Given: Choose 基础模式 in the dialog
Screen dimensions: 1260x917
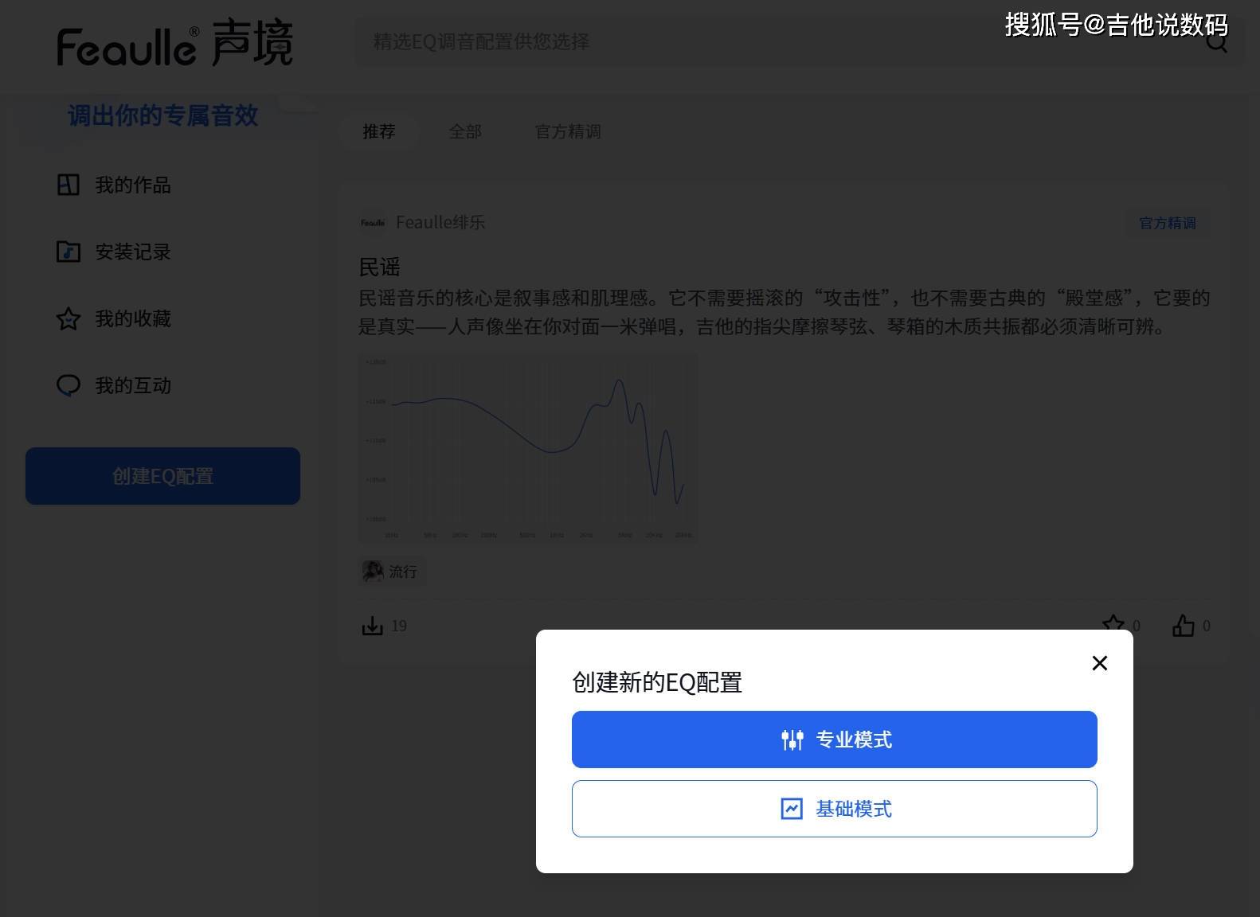Looking at the screenshot, I should pos(834,809).
